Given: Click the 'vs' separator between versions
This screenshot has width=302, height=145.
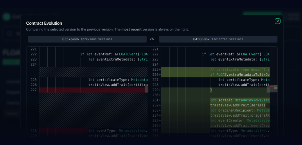Looking at the screenshot, I should click(152, 39).
